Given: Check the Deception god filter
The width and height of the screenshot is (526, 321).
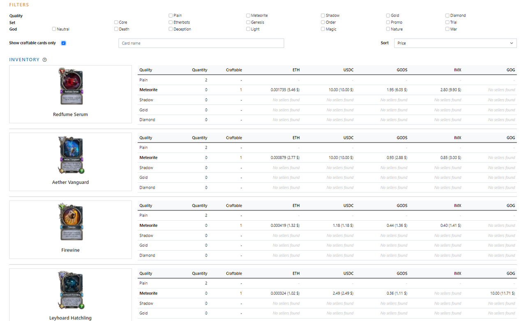Looking at the screenshot, I should [x=171, y=29].
